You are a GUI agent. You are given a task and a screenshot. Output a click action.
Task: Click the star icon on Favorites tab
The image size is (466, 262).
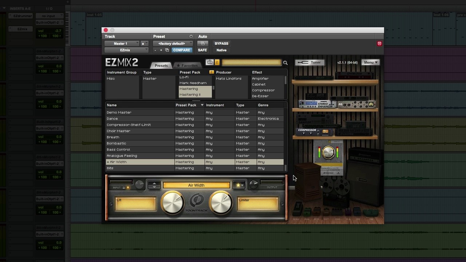pos(178,66)
